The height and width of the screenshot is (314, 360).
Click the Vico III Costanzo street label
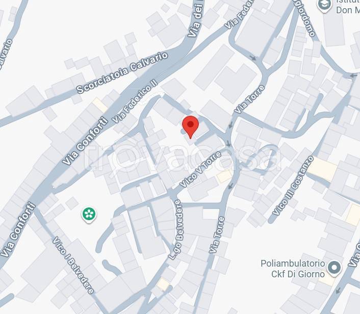pos(293,186)
